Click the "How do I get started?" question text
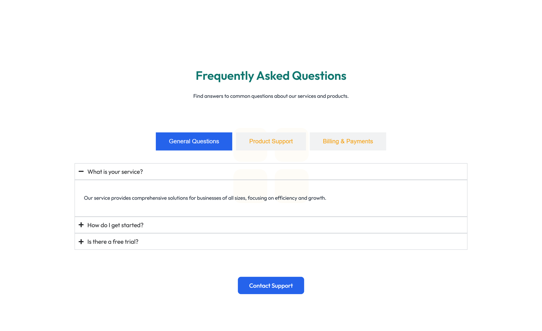Image resolution: width=542 pixels, height=331 pixels. tap(115, 225)
